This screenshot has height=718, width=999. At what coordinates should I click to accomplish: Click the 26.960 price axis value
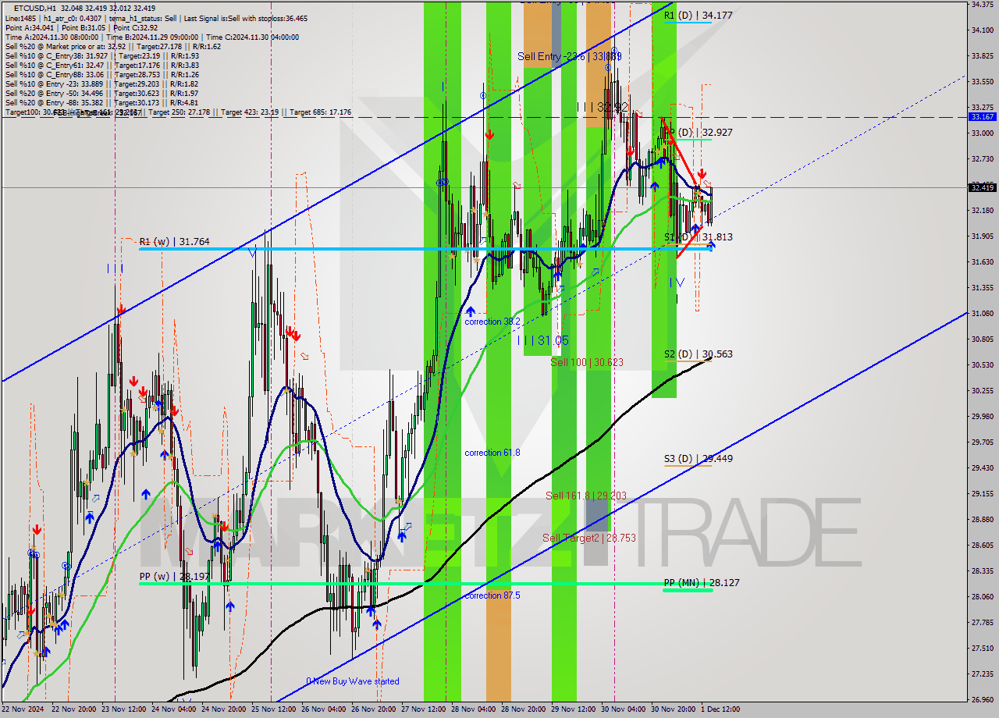[x=982, y=699]
